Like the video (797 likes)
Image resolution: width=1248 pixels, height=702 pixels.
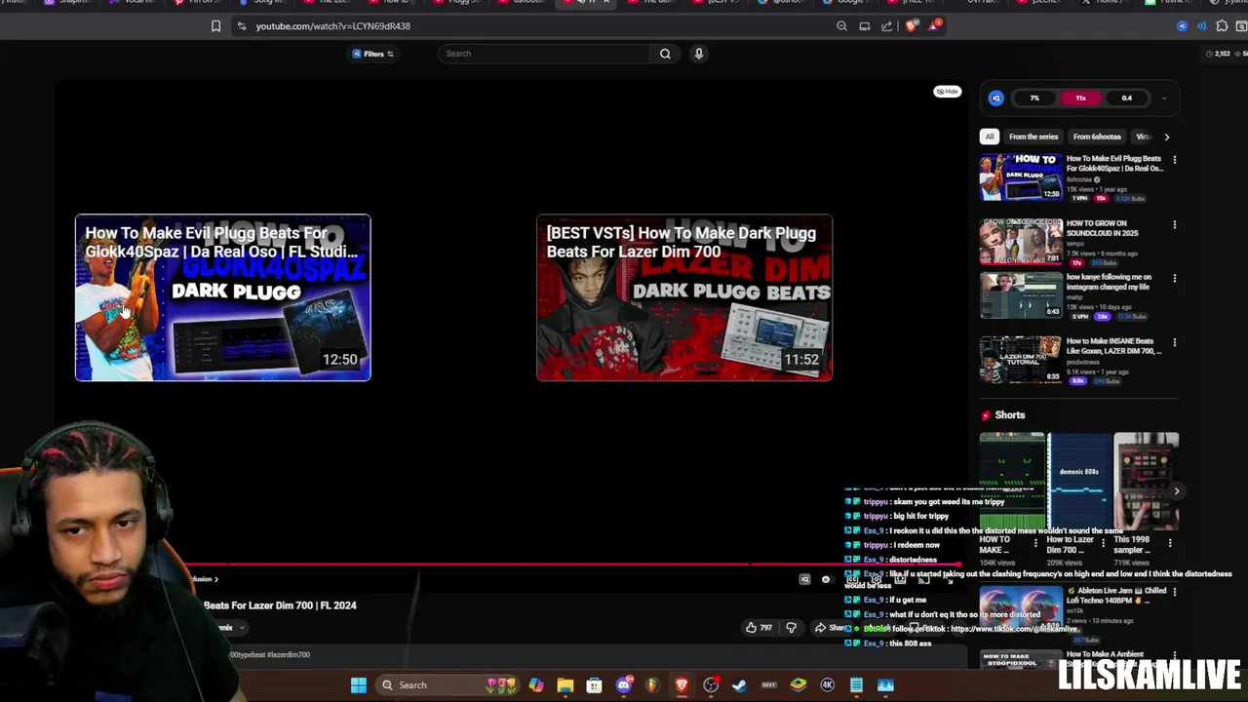759,628
